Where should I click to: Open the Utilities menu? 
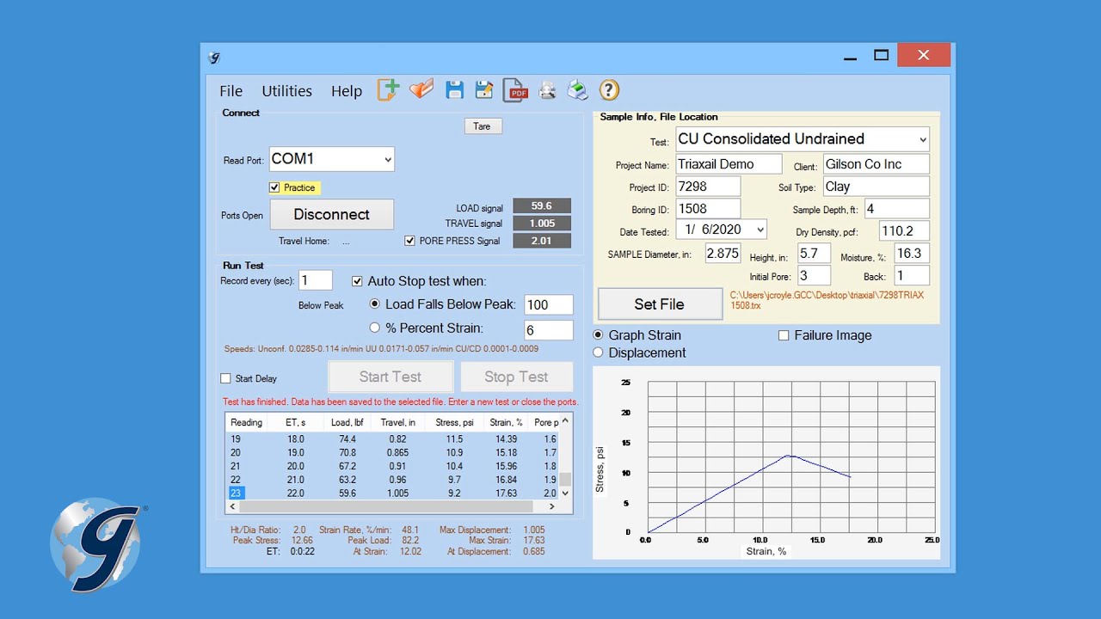click(286, 91)
